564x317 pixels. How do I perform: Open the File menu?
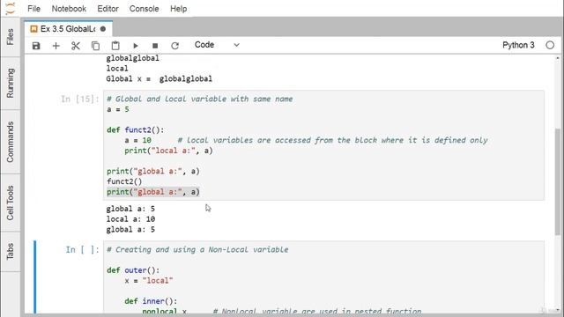pyautogui.click(x=33, y=9)
